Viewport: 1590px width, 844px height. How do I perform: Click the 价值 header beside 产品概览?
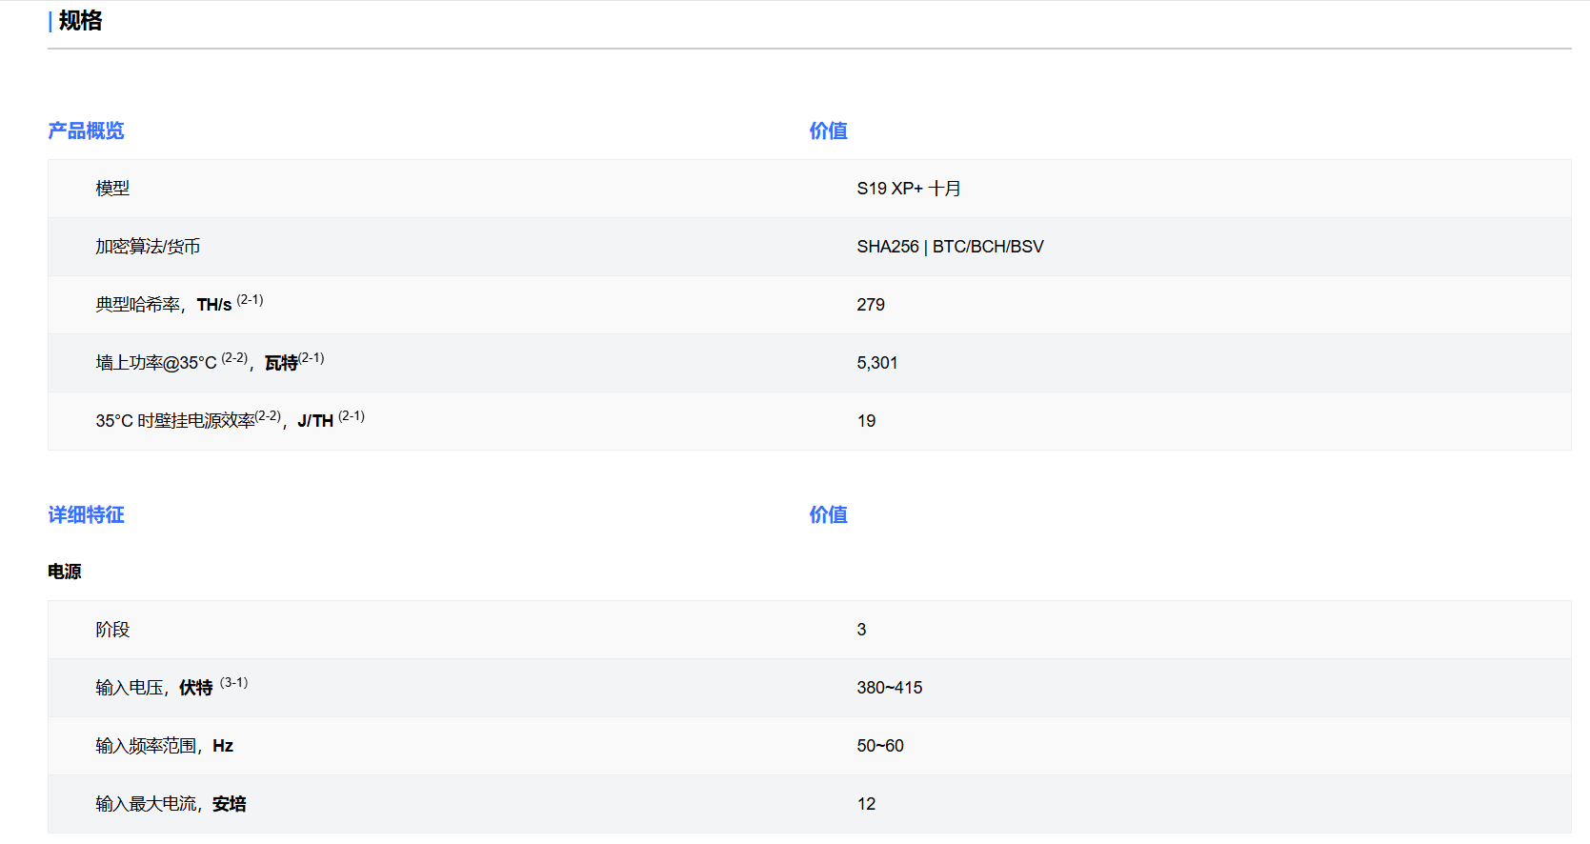coord(828,131)
